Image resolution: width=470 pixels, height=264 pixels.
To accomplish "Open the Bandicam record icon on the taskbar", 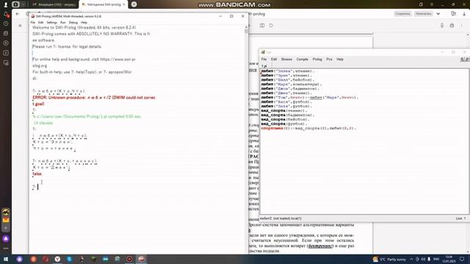I will 129,259.
